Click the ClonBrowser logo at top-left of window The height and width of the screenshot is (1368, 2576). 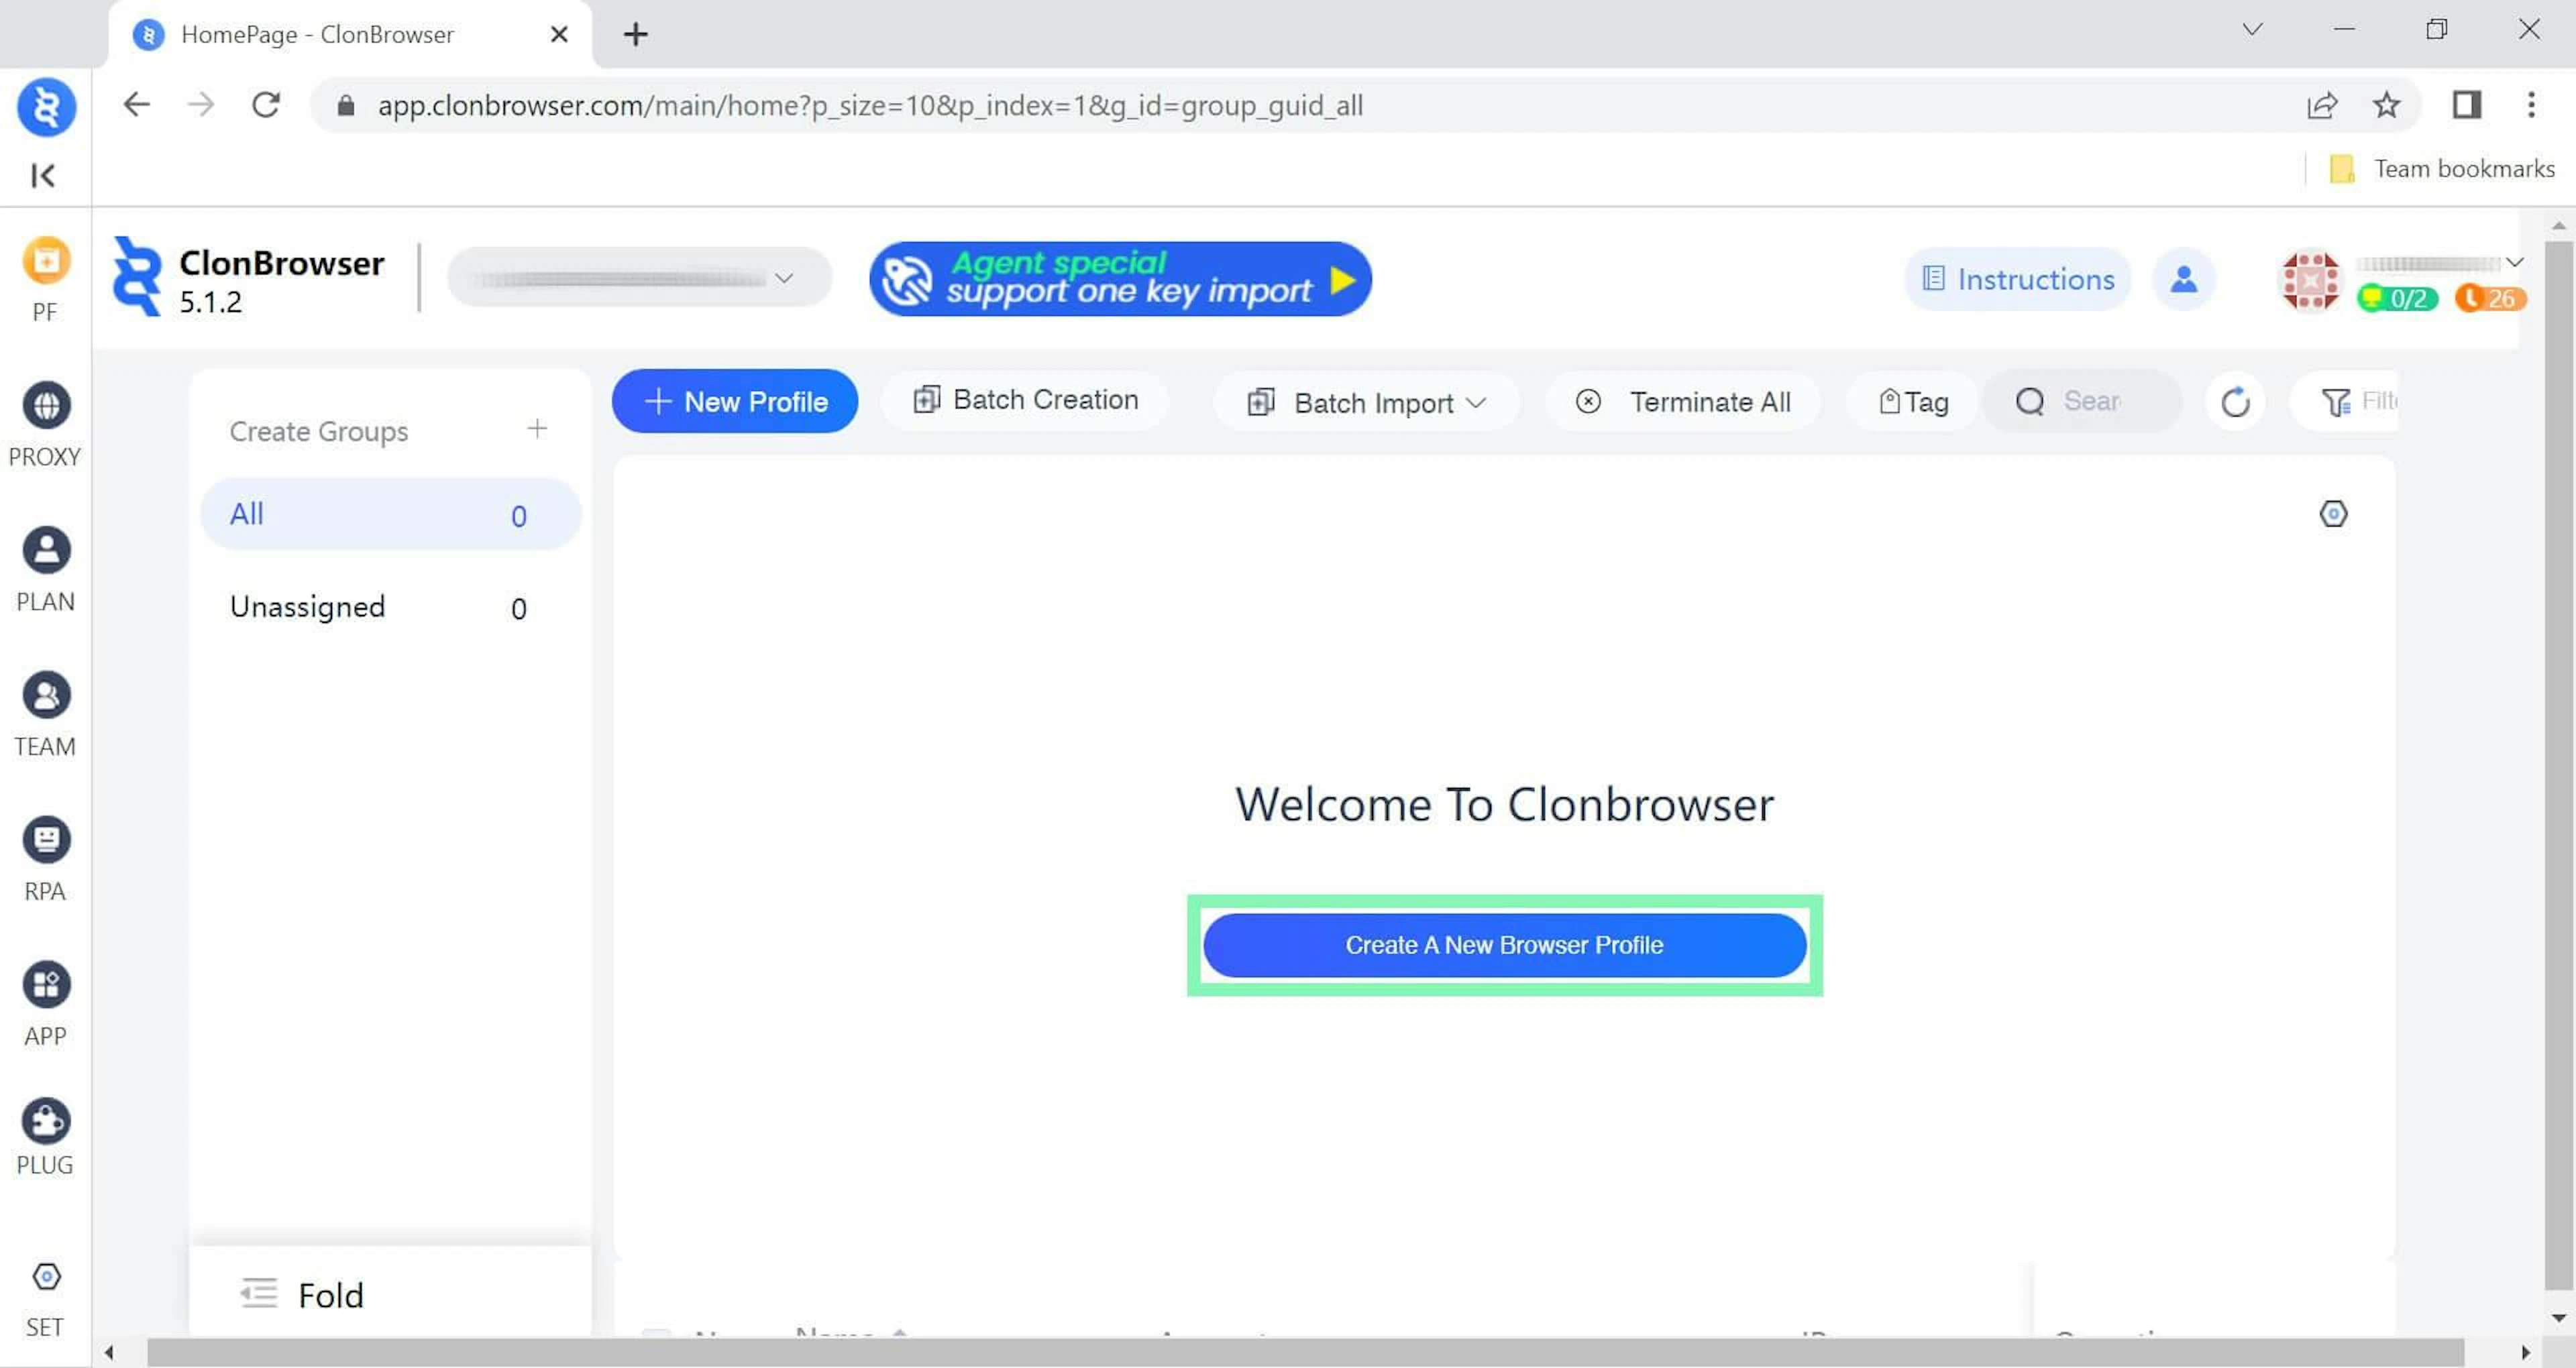coord(47,107)
